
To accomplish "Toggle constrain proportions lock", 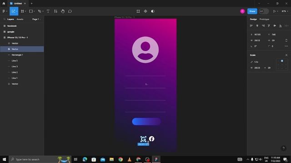I will (286, 40).
